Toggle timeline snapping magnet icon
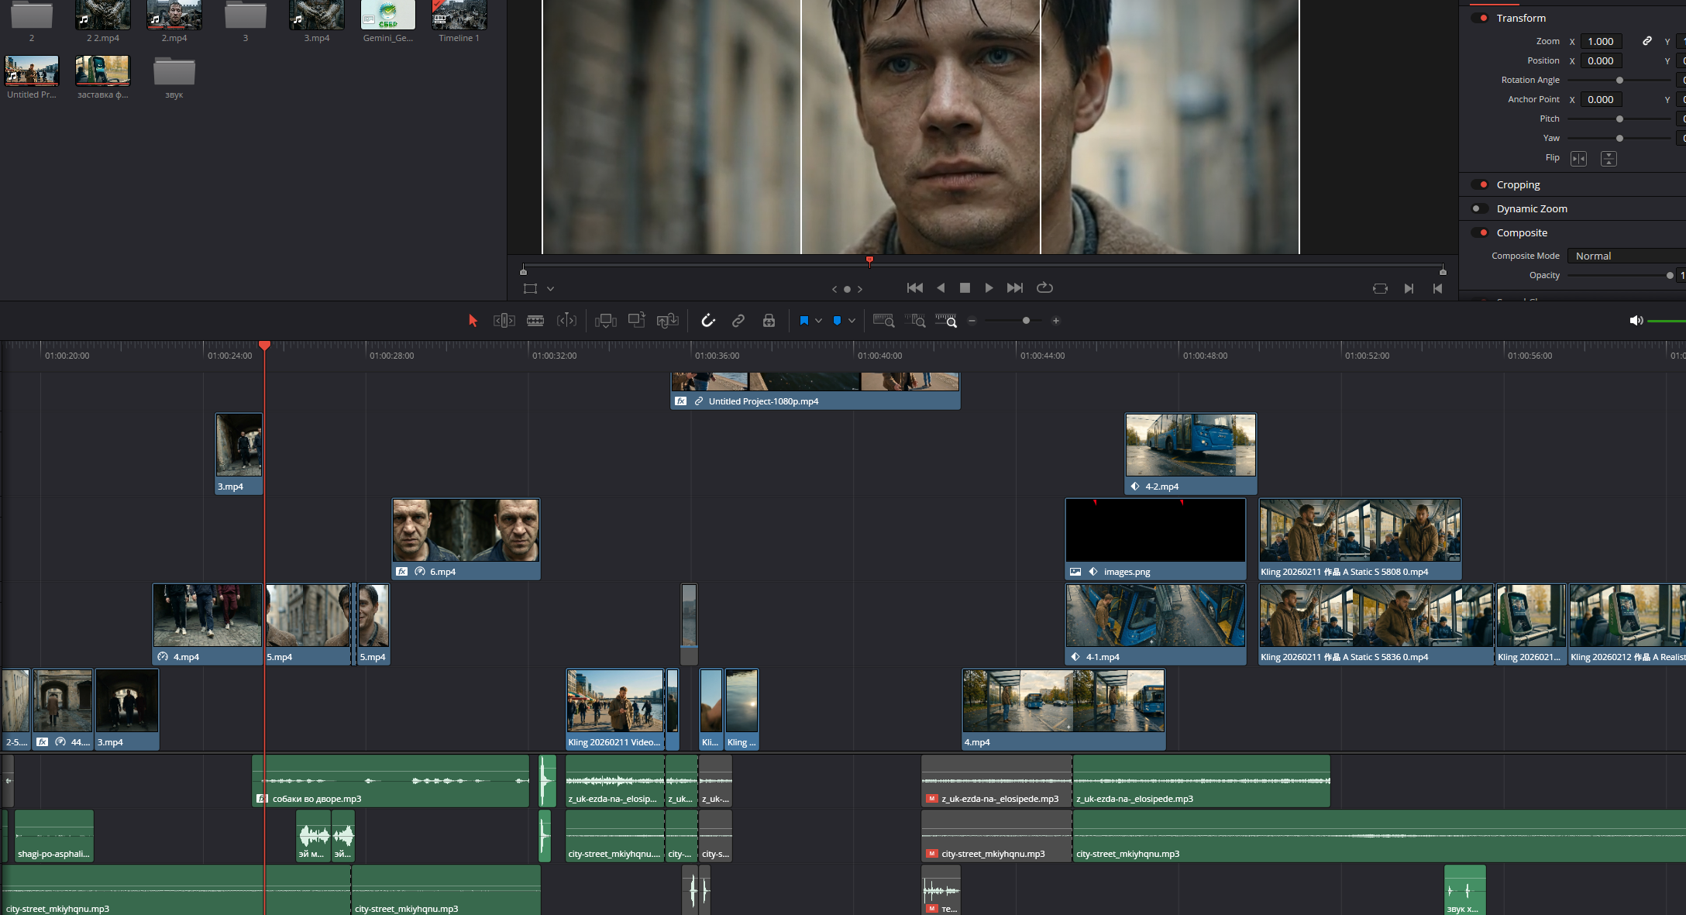 point(708,321)
